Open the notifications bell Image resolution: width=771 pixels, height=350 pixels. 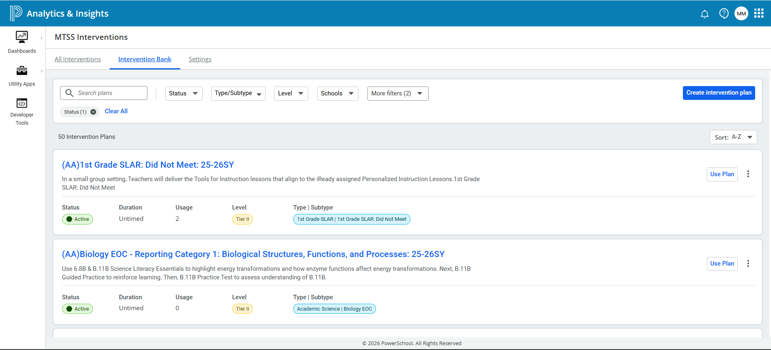coord(705,14)
